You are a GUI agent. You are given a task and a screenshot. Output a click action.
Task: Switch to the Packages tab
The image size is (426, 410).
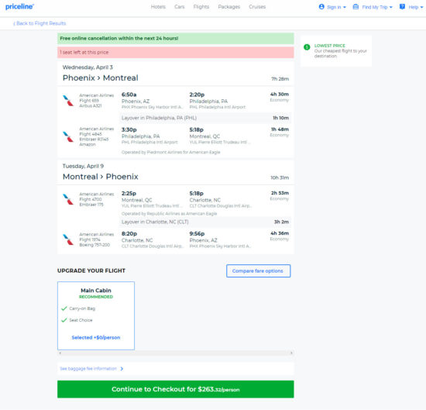click(229, 7)
